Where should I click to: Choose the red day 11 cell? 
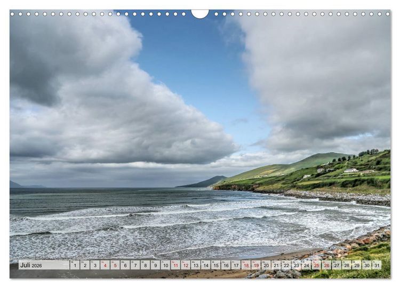tap(175, 265)
